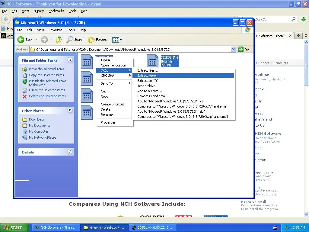Viewport: 309px width, 232px height.
Task: Click E-mail the selected items icon
Action: (25, 90)
